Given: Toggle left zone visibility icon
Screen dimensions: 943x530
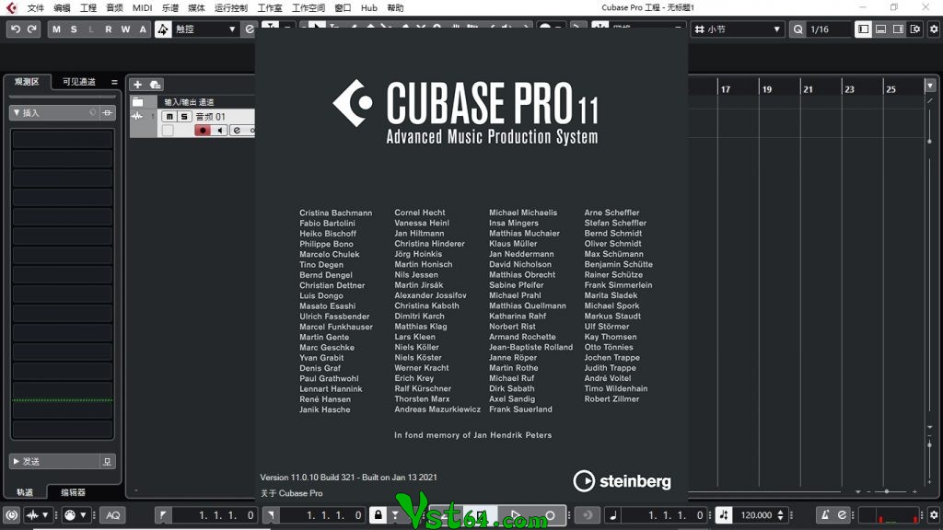Looking at the screenshot, I should click(863, 29).
